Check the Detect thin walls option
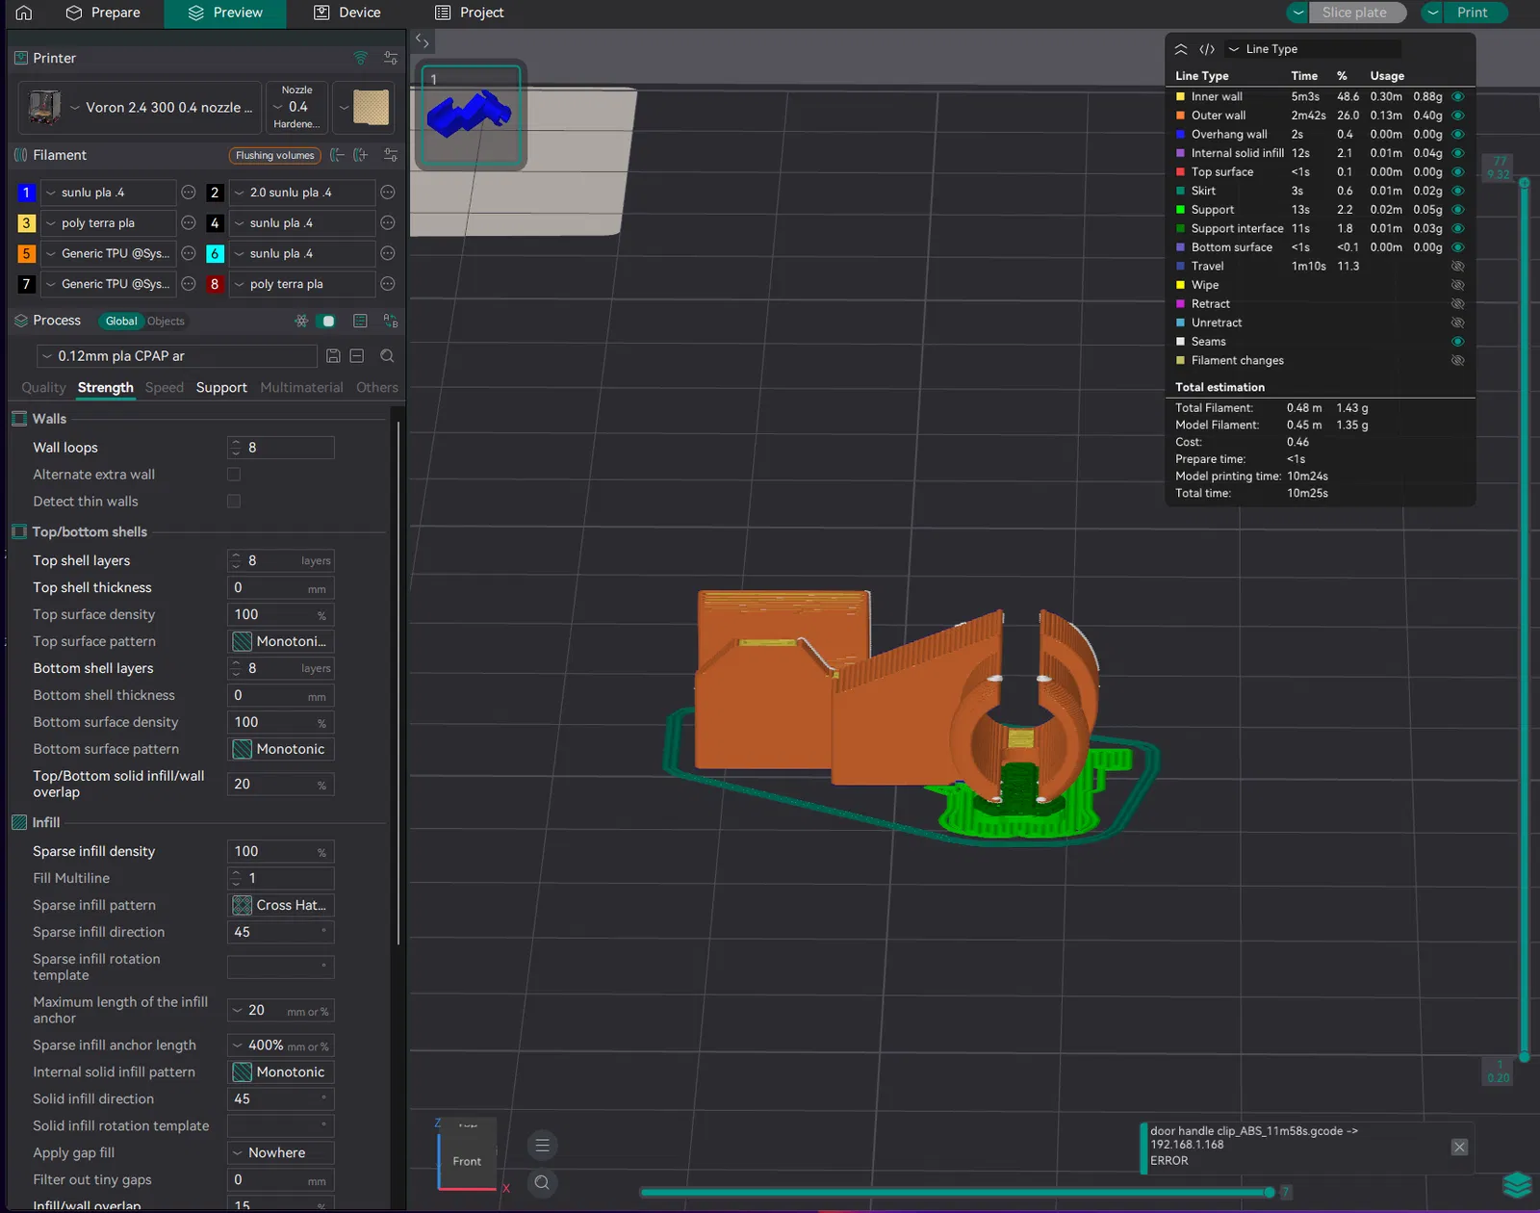 (x=234, y=502)
